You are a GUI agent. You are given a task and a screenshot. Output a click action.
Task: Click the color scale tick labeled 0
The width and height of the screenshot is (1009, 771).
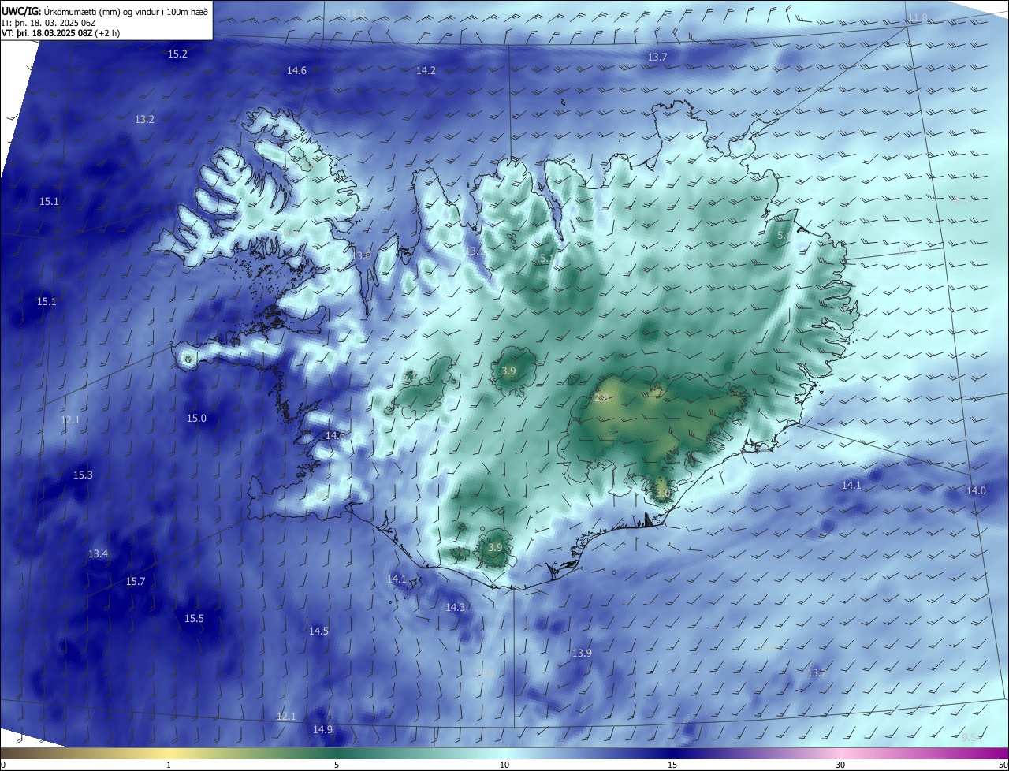(2, 765)
